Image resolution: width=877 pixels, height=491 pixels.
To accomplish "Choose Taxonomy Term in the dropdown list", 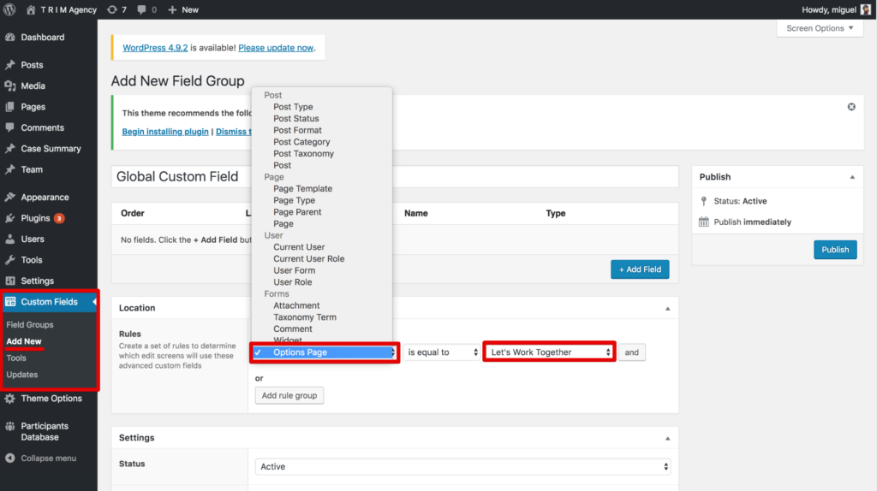I will [x=305, y=317].
